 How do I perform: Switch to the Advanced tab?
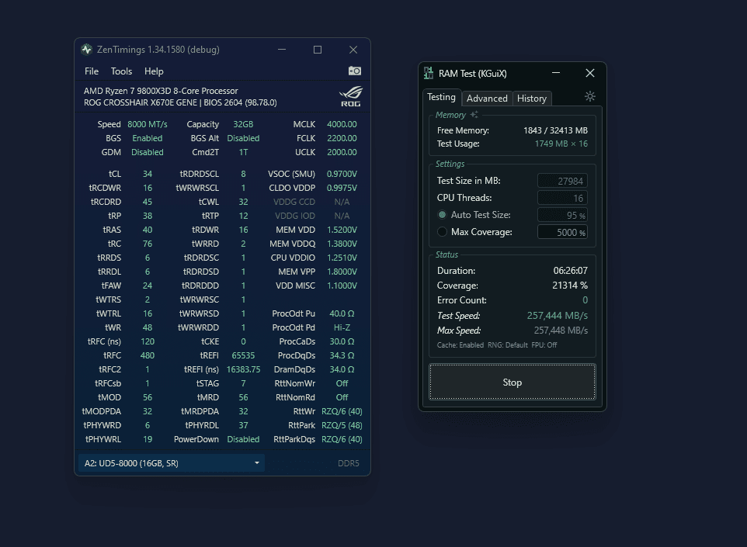(487, 99)
